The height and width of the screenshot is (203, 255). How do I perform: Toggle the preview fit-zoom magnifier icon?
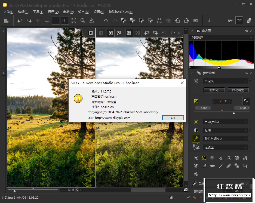[x=110, y=33]
